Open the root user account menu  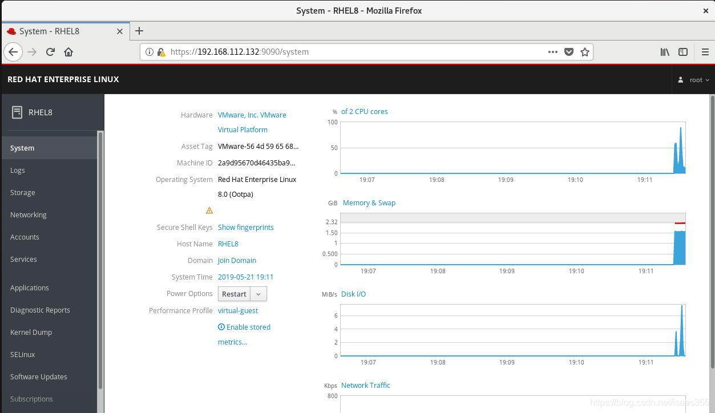coord(694,80)
